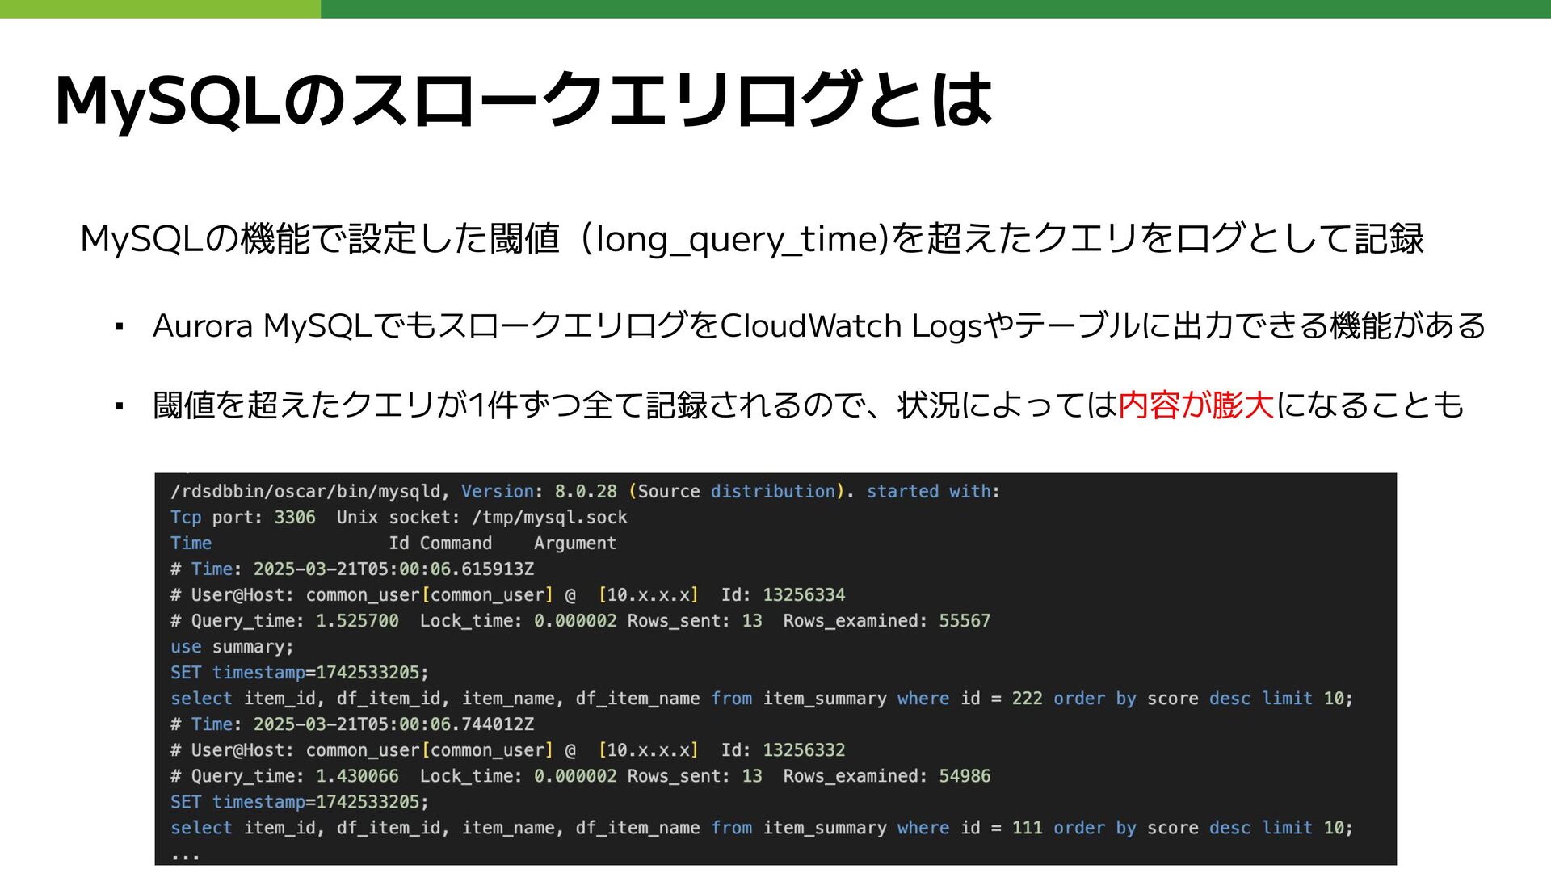Click the red text 内容が膨大
Screen dimensions: 1551x873
pos(1196,405)
